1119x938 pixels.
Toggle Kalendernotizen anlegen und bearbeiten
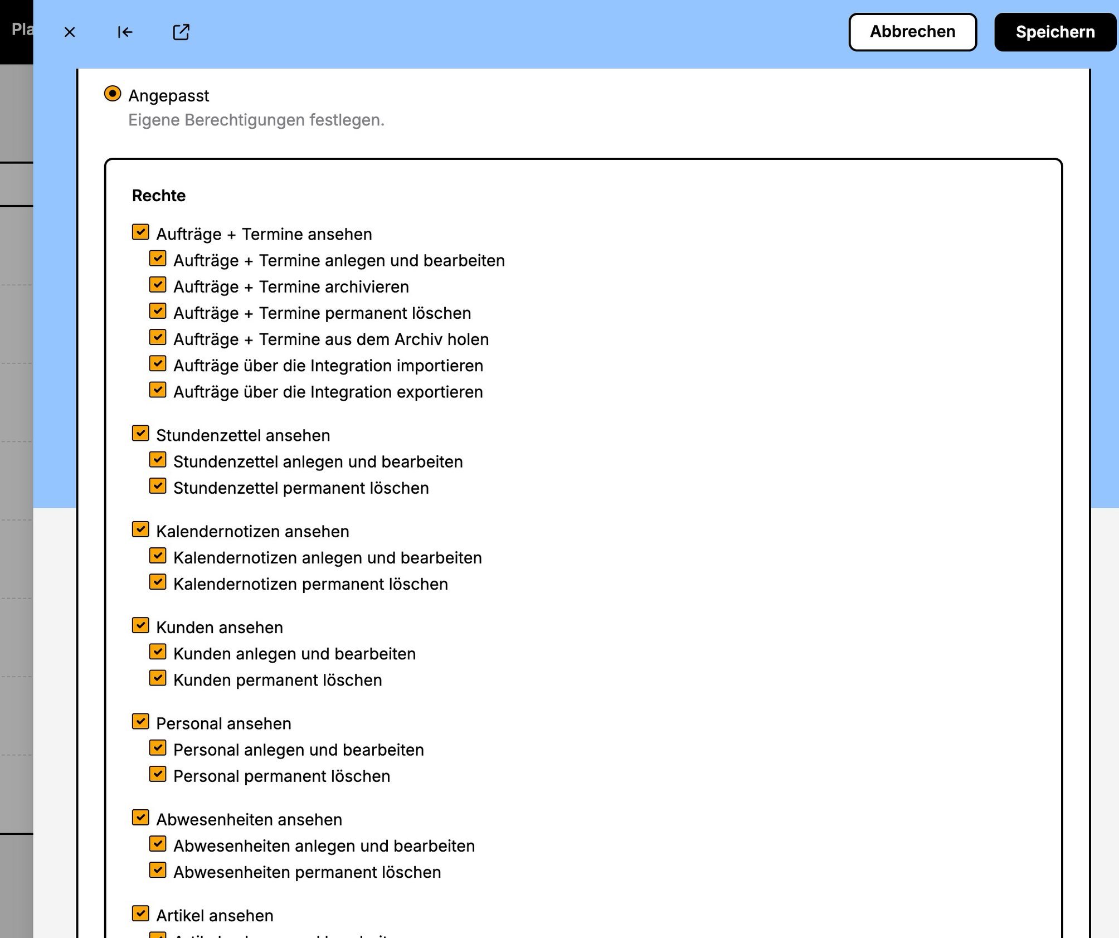pos(158,556)
